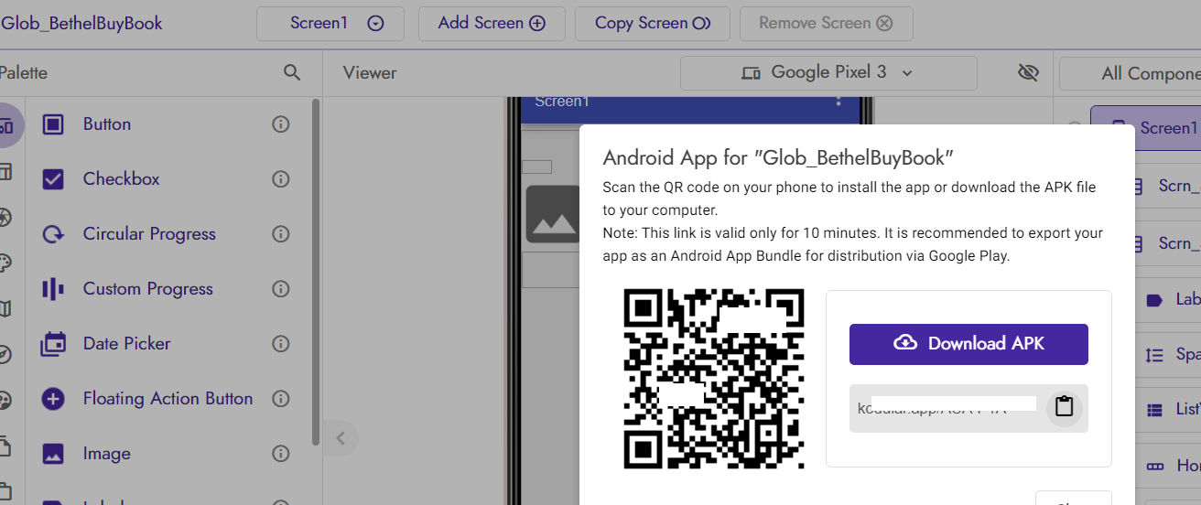The image size is (1201, 505).
Task: Show info for Checkbox component
Action: point(281,179)
